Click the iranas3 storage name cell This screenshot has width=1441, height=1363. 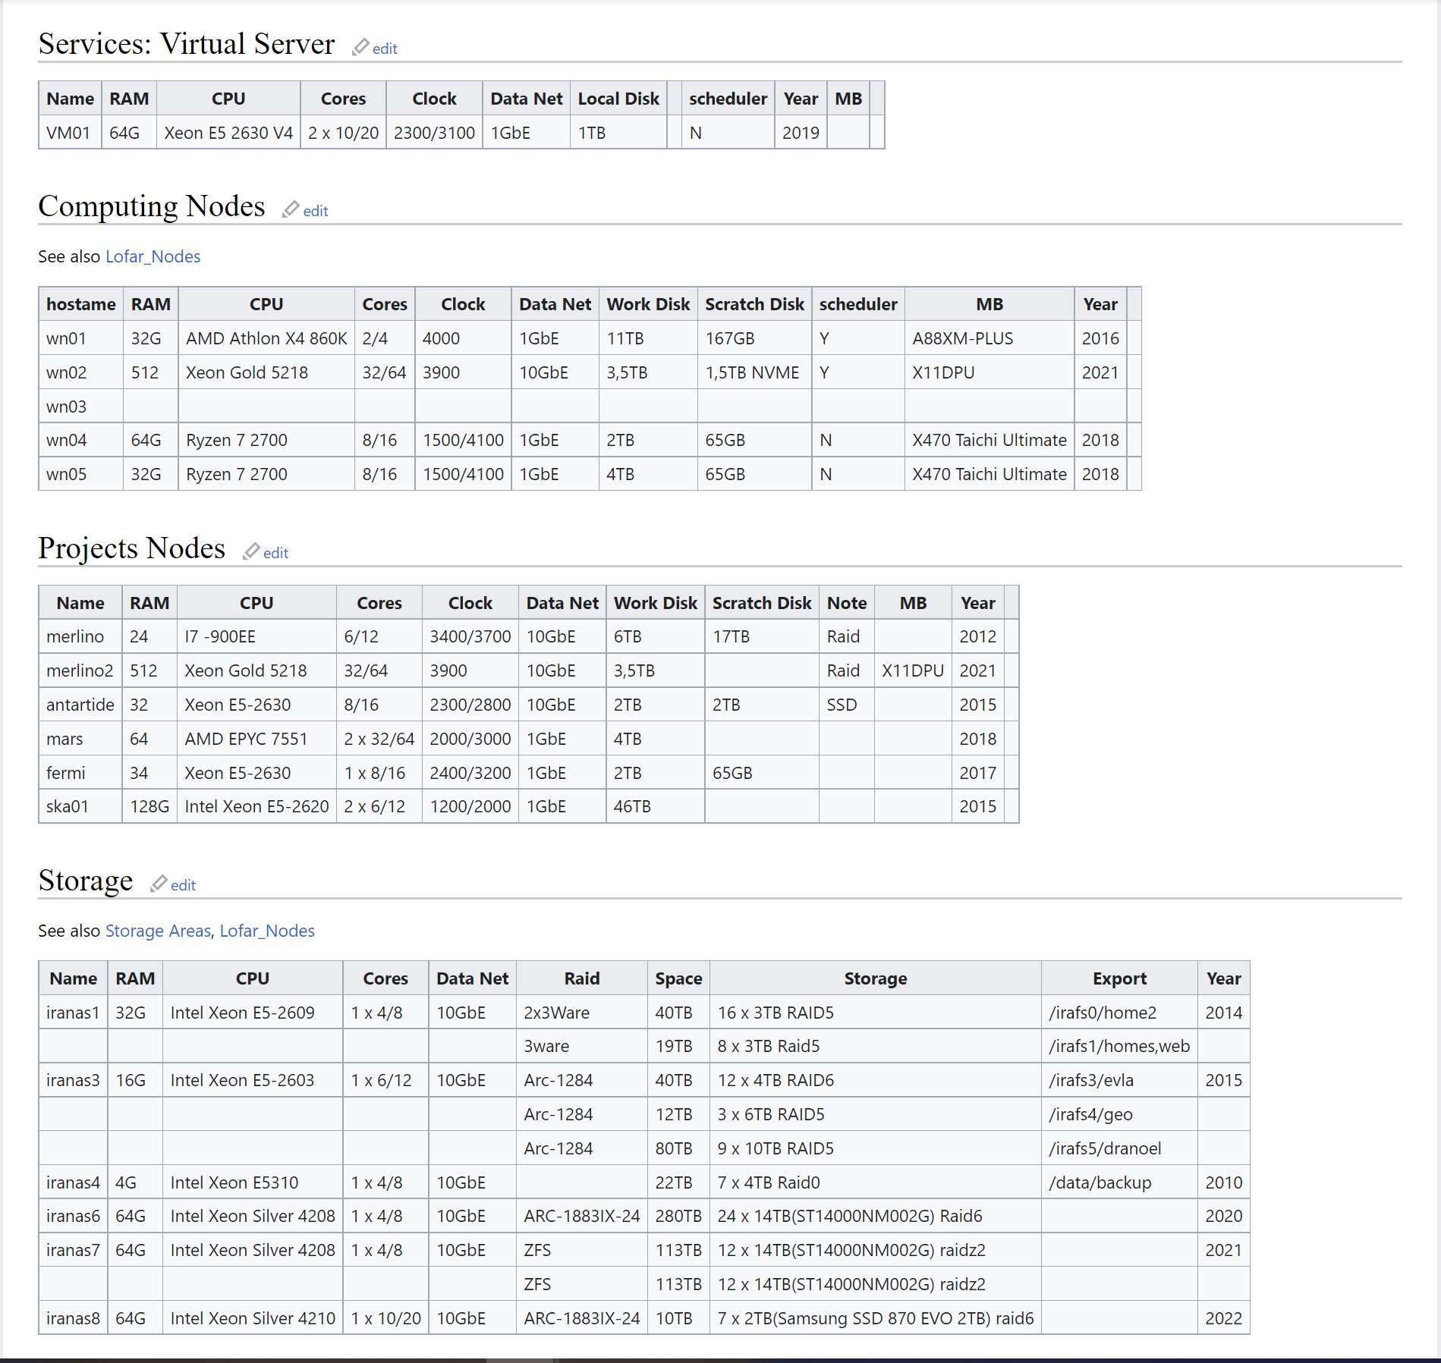click(73, 1080)
